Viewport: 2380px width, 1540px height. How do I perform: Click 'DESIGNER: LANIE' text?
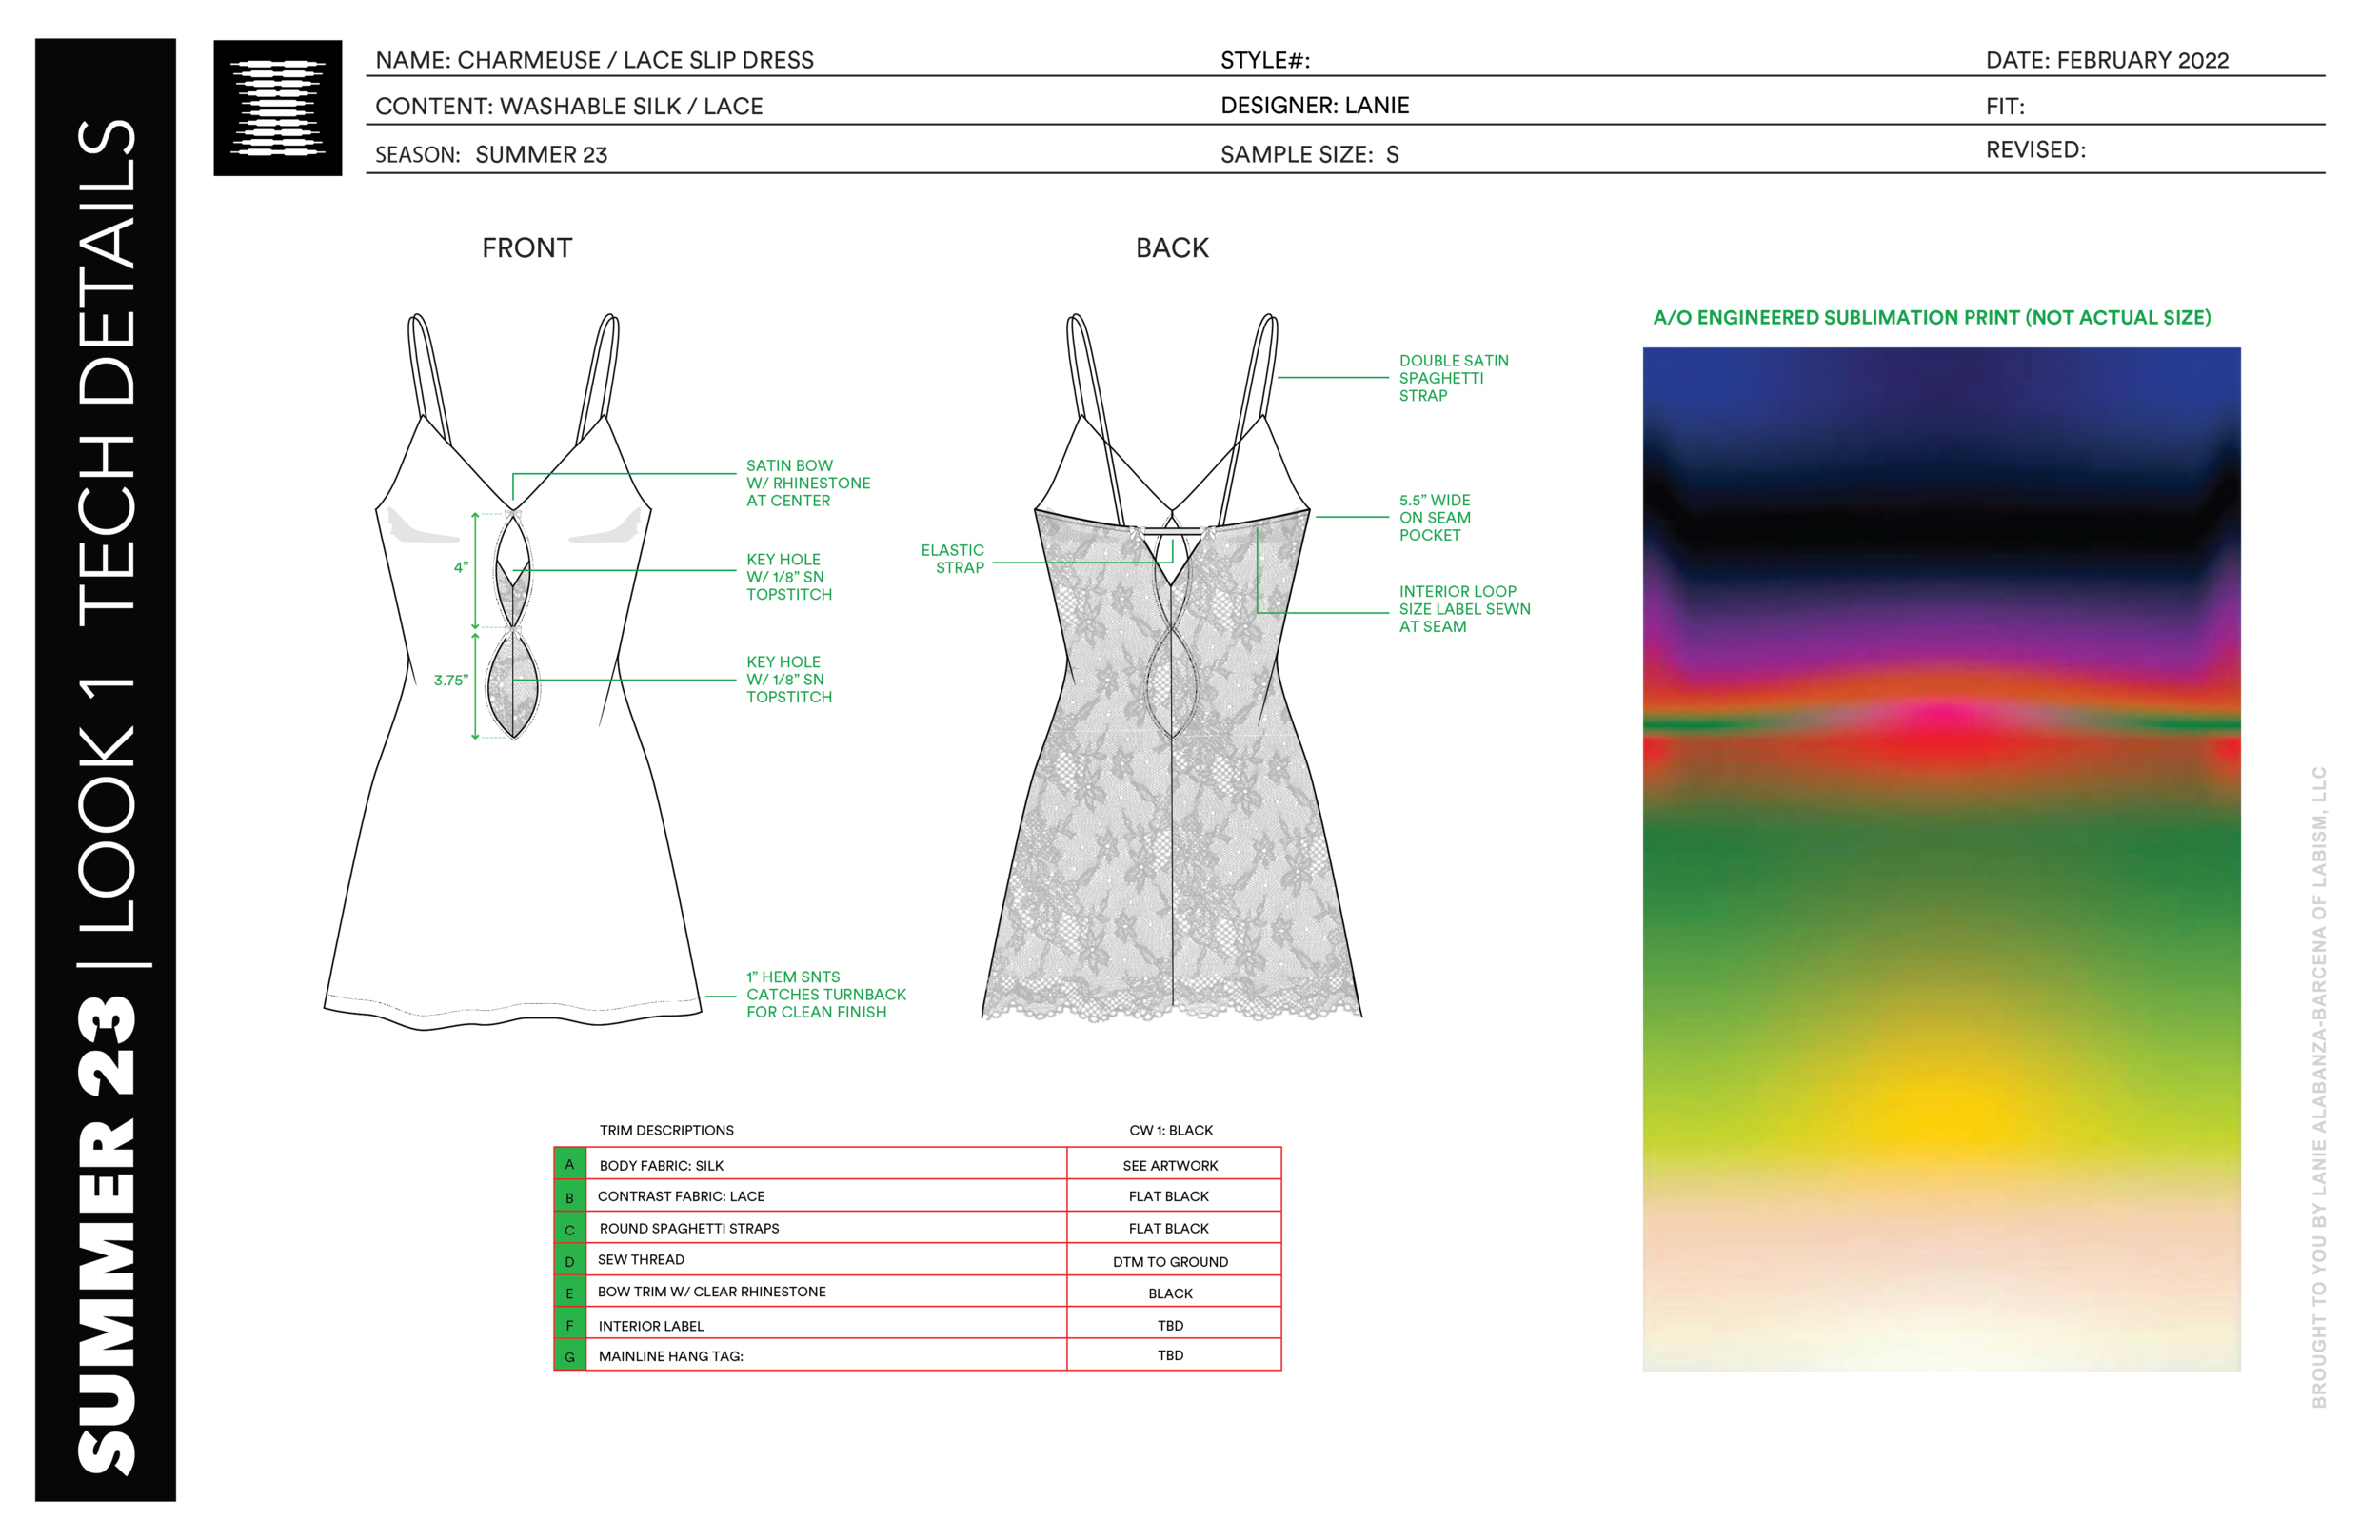point(1315,106)
